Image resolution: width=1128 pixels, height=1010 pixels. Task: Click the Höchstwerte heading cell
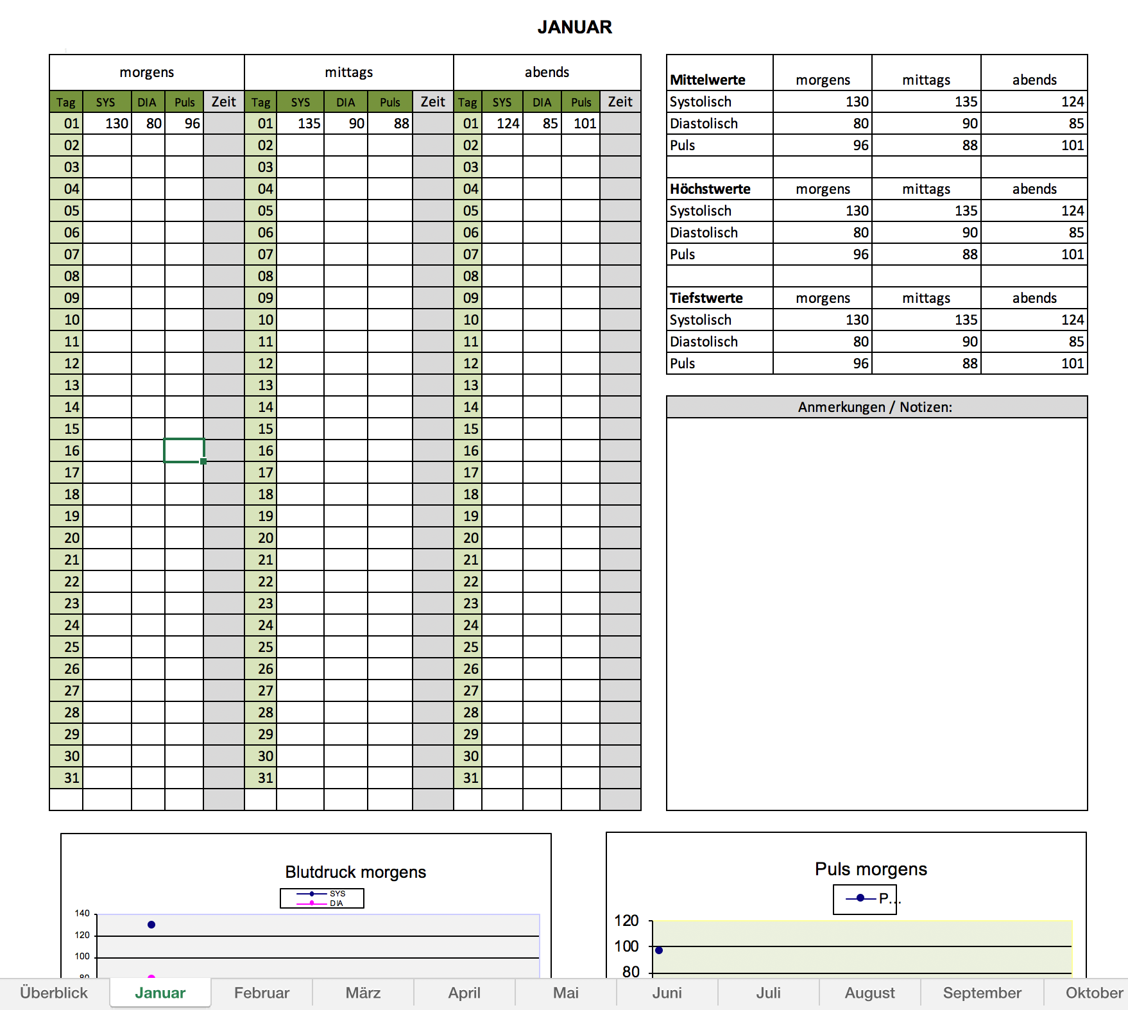tap(720, 189)
